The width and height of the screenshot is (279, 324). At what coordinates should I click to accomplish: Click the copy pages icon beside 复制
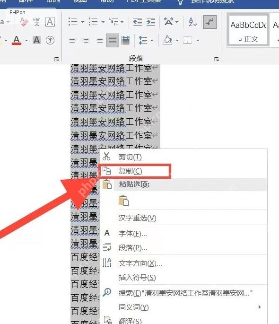coord(107,170)
